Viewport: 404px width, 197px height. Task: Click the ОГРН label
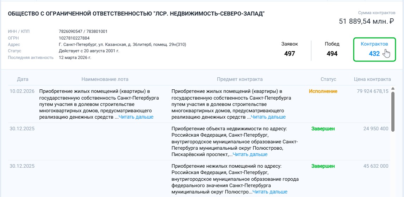tap(13, 38)
